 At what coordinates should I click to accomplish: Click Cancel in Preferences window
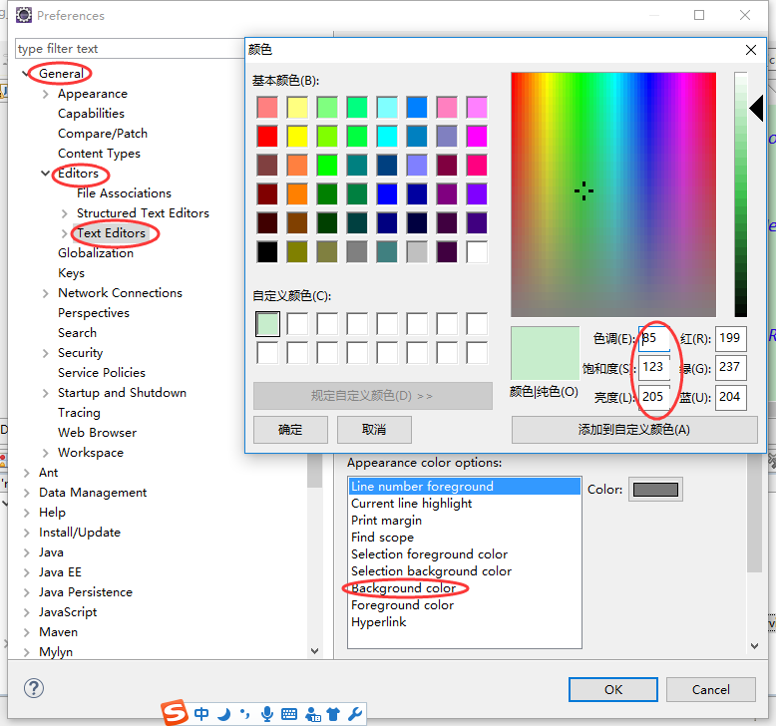711,690
